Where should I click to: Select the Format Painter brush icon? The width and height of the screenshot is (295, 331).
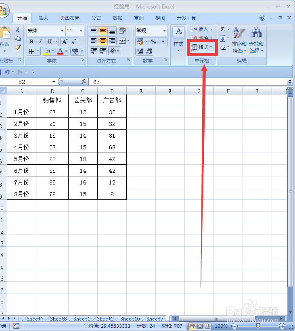pyautogui.click(x=18, y=47)
